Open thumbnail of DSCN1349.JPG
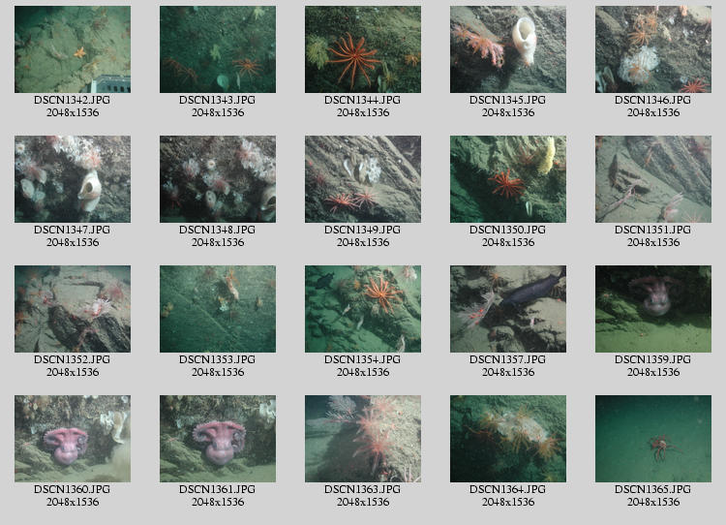 (x=363, y=179)
